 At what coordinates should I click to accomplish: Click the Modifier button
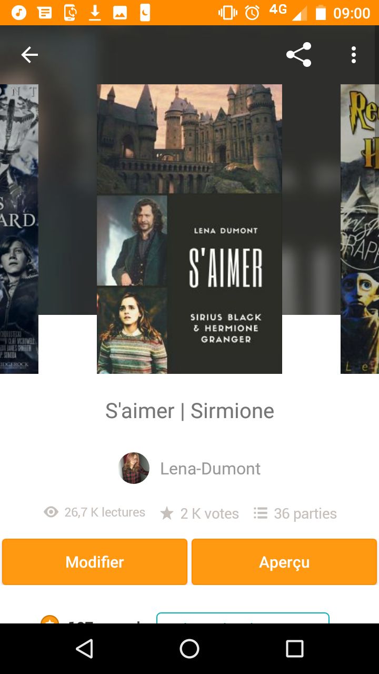coord(95,562)
